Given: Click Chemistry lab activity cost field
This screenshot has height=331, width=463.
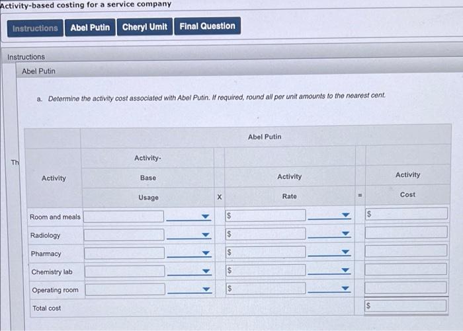Looking at the screenshot, I should pyautogui.click(x=405, y=270).
